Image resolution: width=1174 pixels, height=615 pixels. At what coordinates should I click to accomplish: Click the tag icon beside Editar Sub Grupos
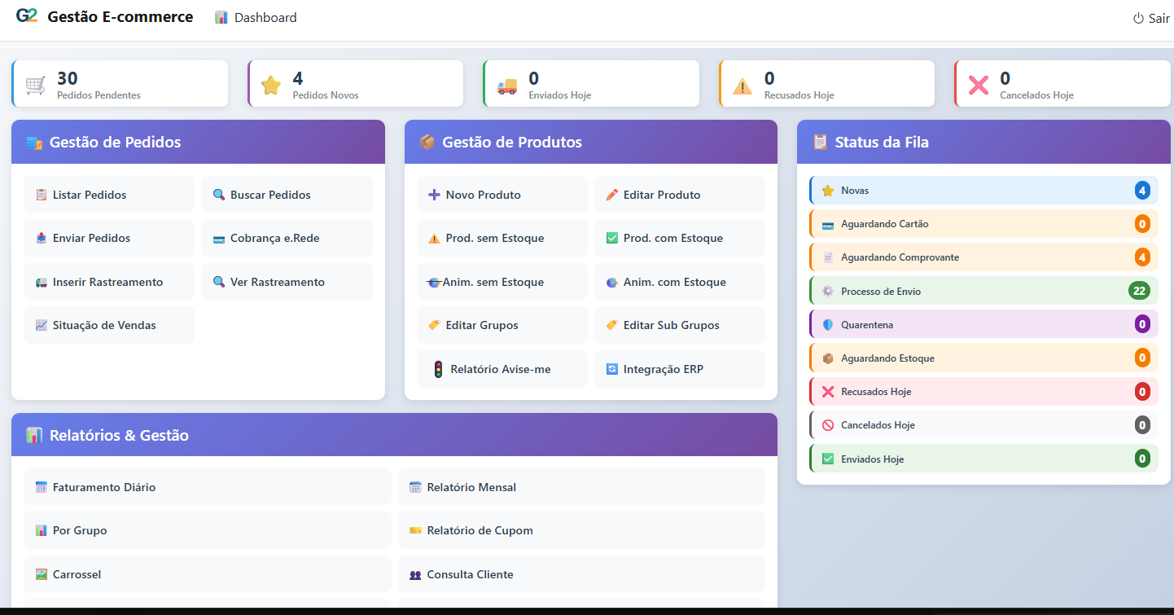pos(612,325)
